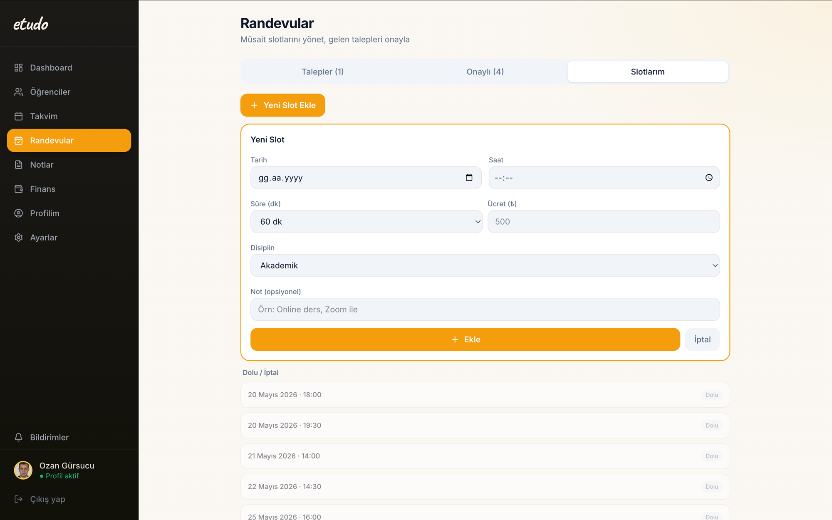Click the orange Ekle submit button
Screen dimensions: 832x520
465,339
